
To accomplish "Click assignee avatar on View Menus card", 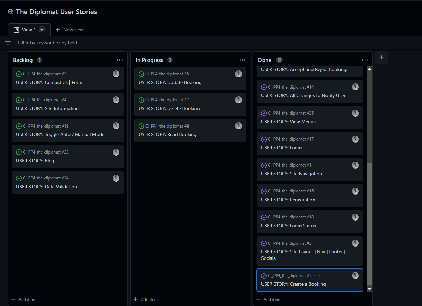I will coord(355,113).
